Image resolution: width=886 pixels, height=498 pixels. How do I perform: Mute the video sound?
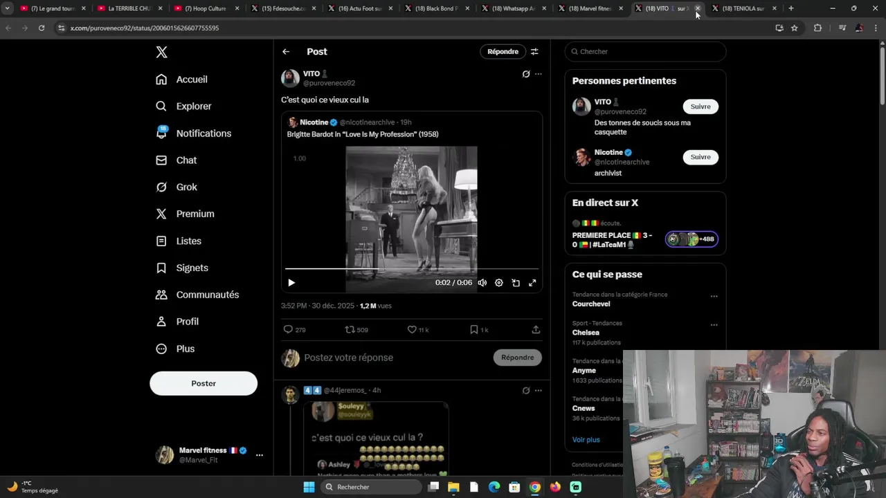482,283
